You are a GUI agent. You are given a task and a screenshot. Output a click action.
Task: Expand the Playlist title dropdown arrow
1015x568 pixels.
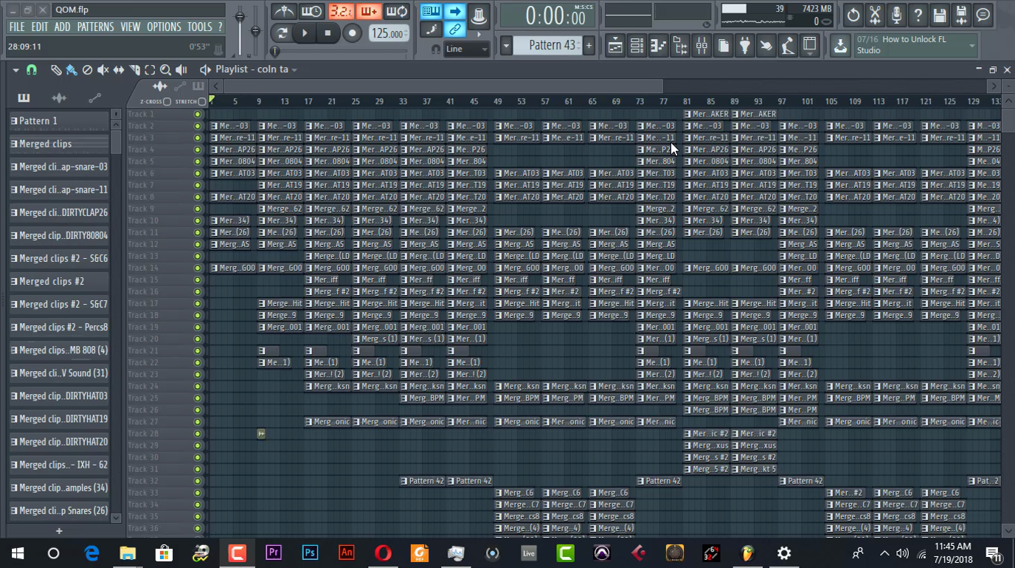[294, 69]
